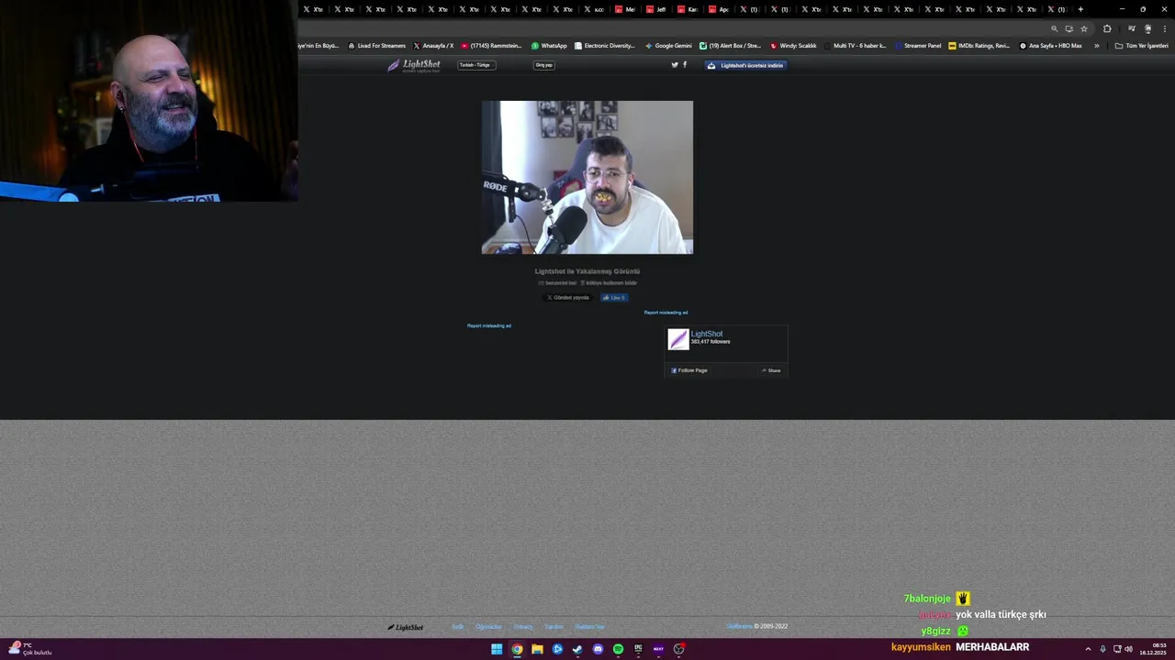Open the captured screenshot image of man

pos(587,178)
